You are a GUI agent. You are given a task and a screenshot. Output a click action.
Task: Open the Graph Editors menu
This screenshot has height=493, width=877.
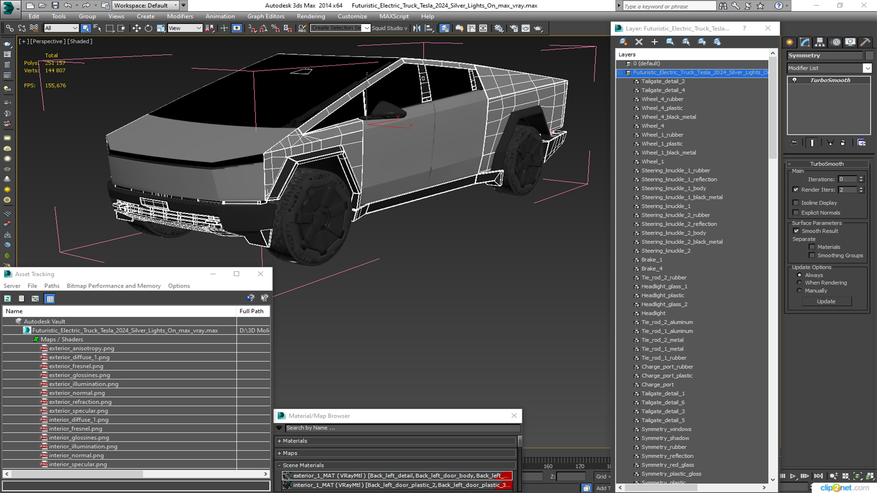click(x=266, y=16)
